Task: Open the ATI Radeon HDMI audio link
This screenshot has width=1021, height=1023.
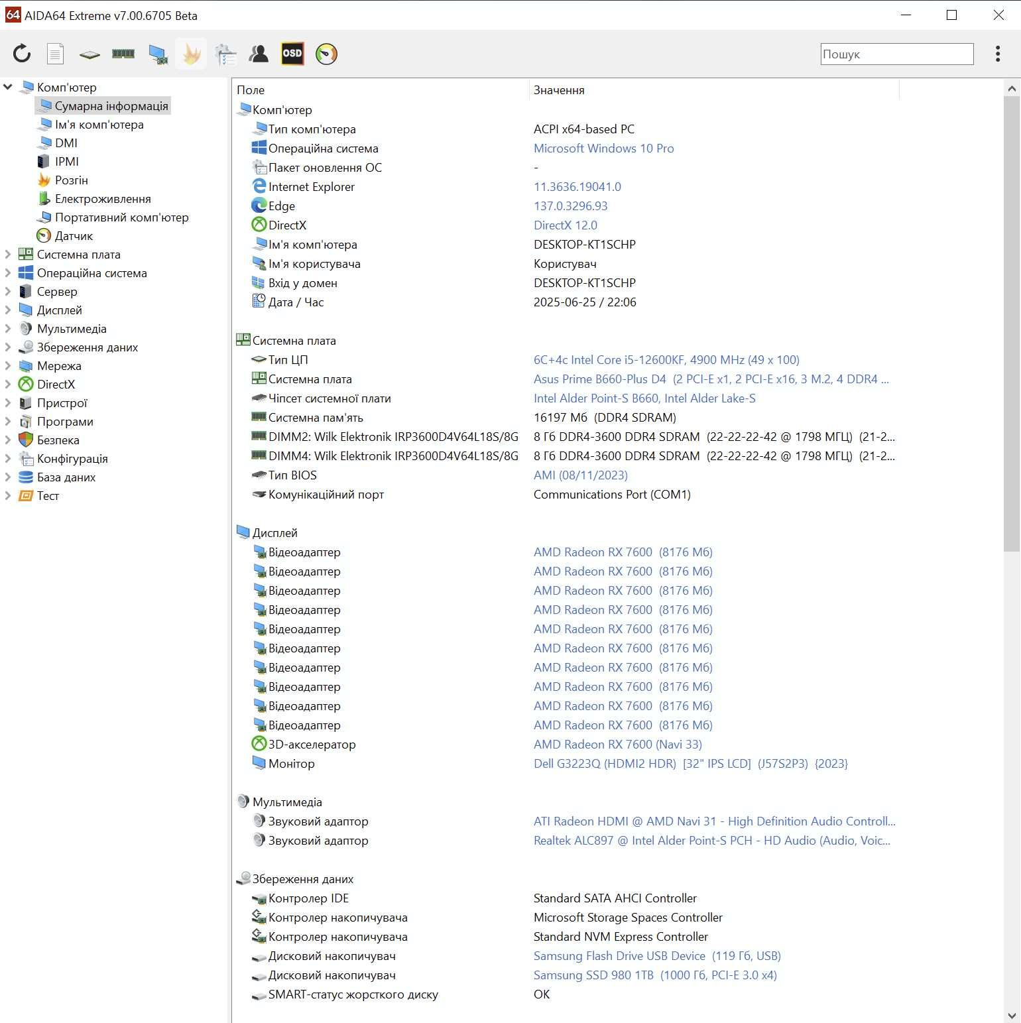Action: (715, 821)
